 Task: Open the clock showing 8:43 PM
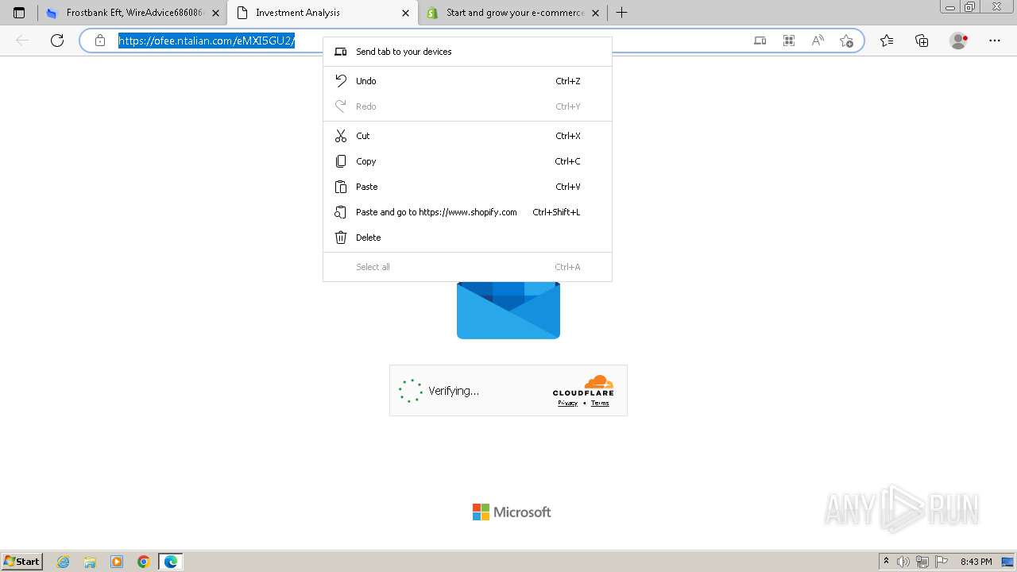click(976, 562)
